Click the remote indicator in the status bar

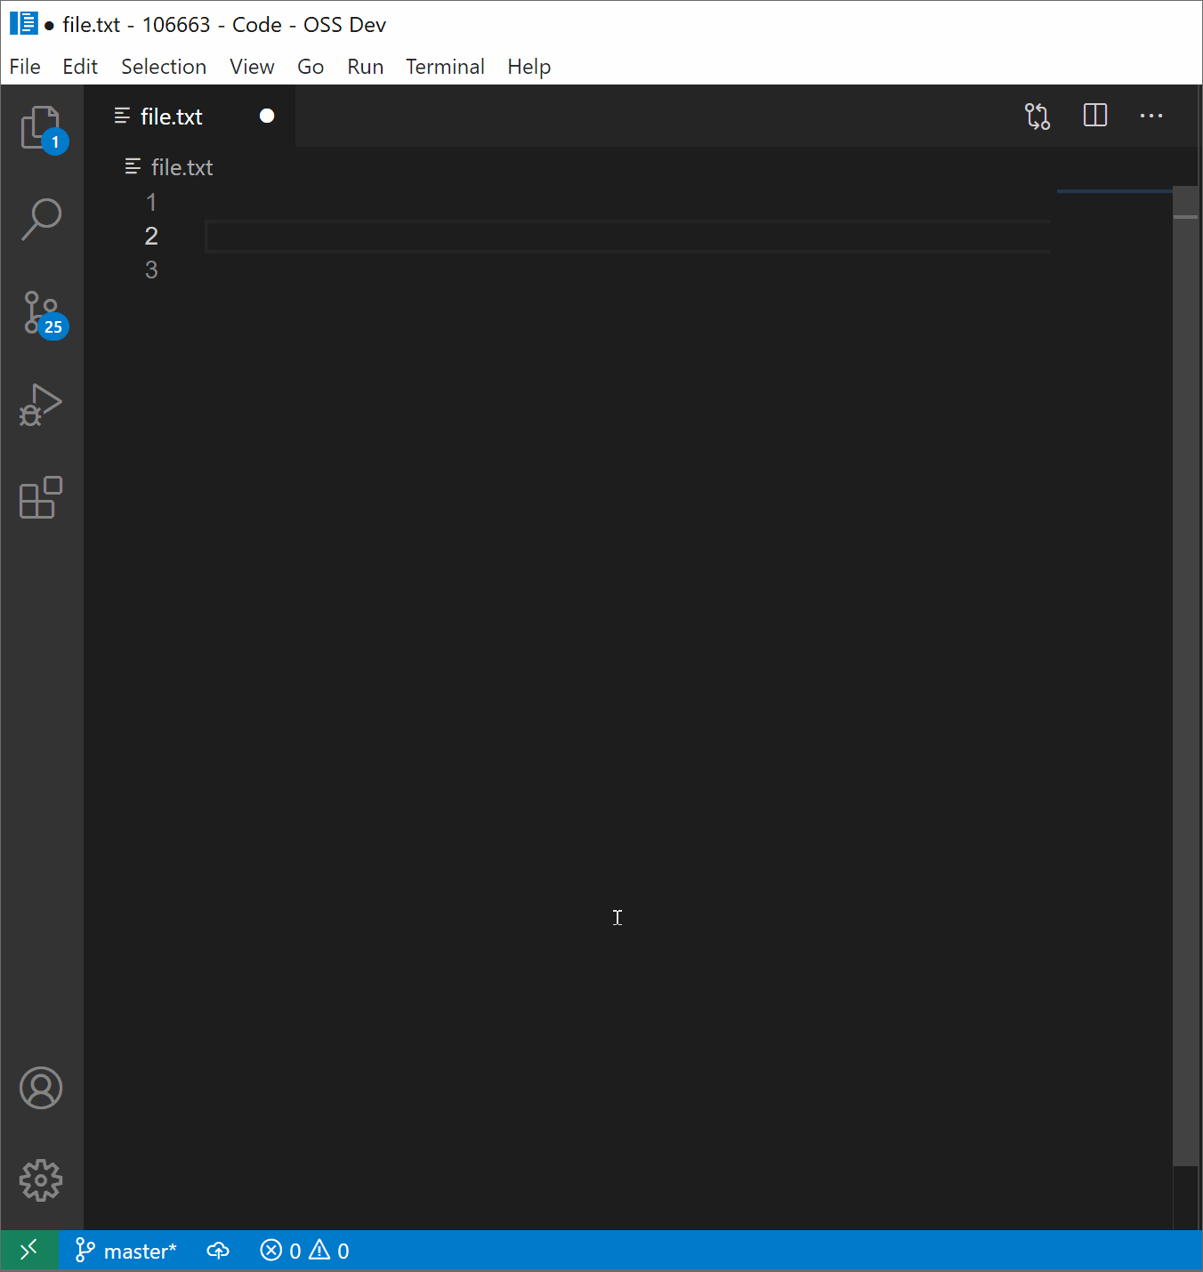tap(29, 1250)
